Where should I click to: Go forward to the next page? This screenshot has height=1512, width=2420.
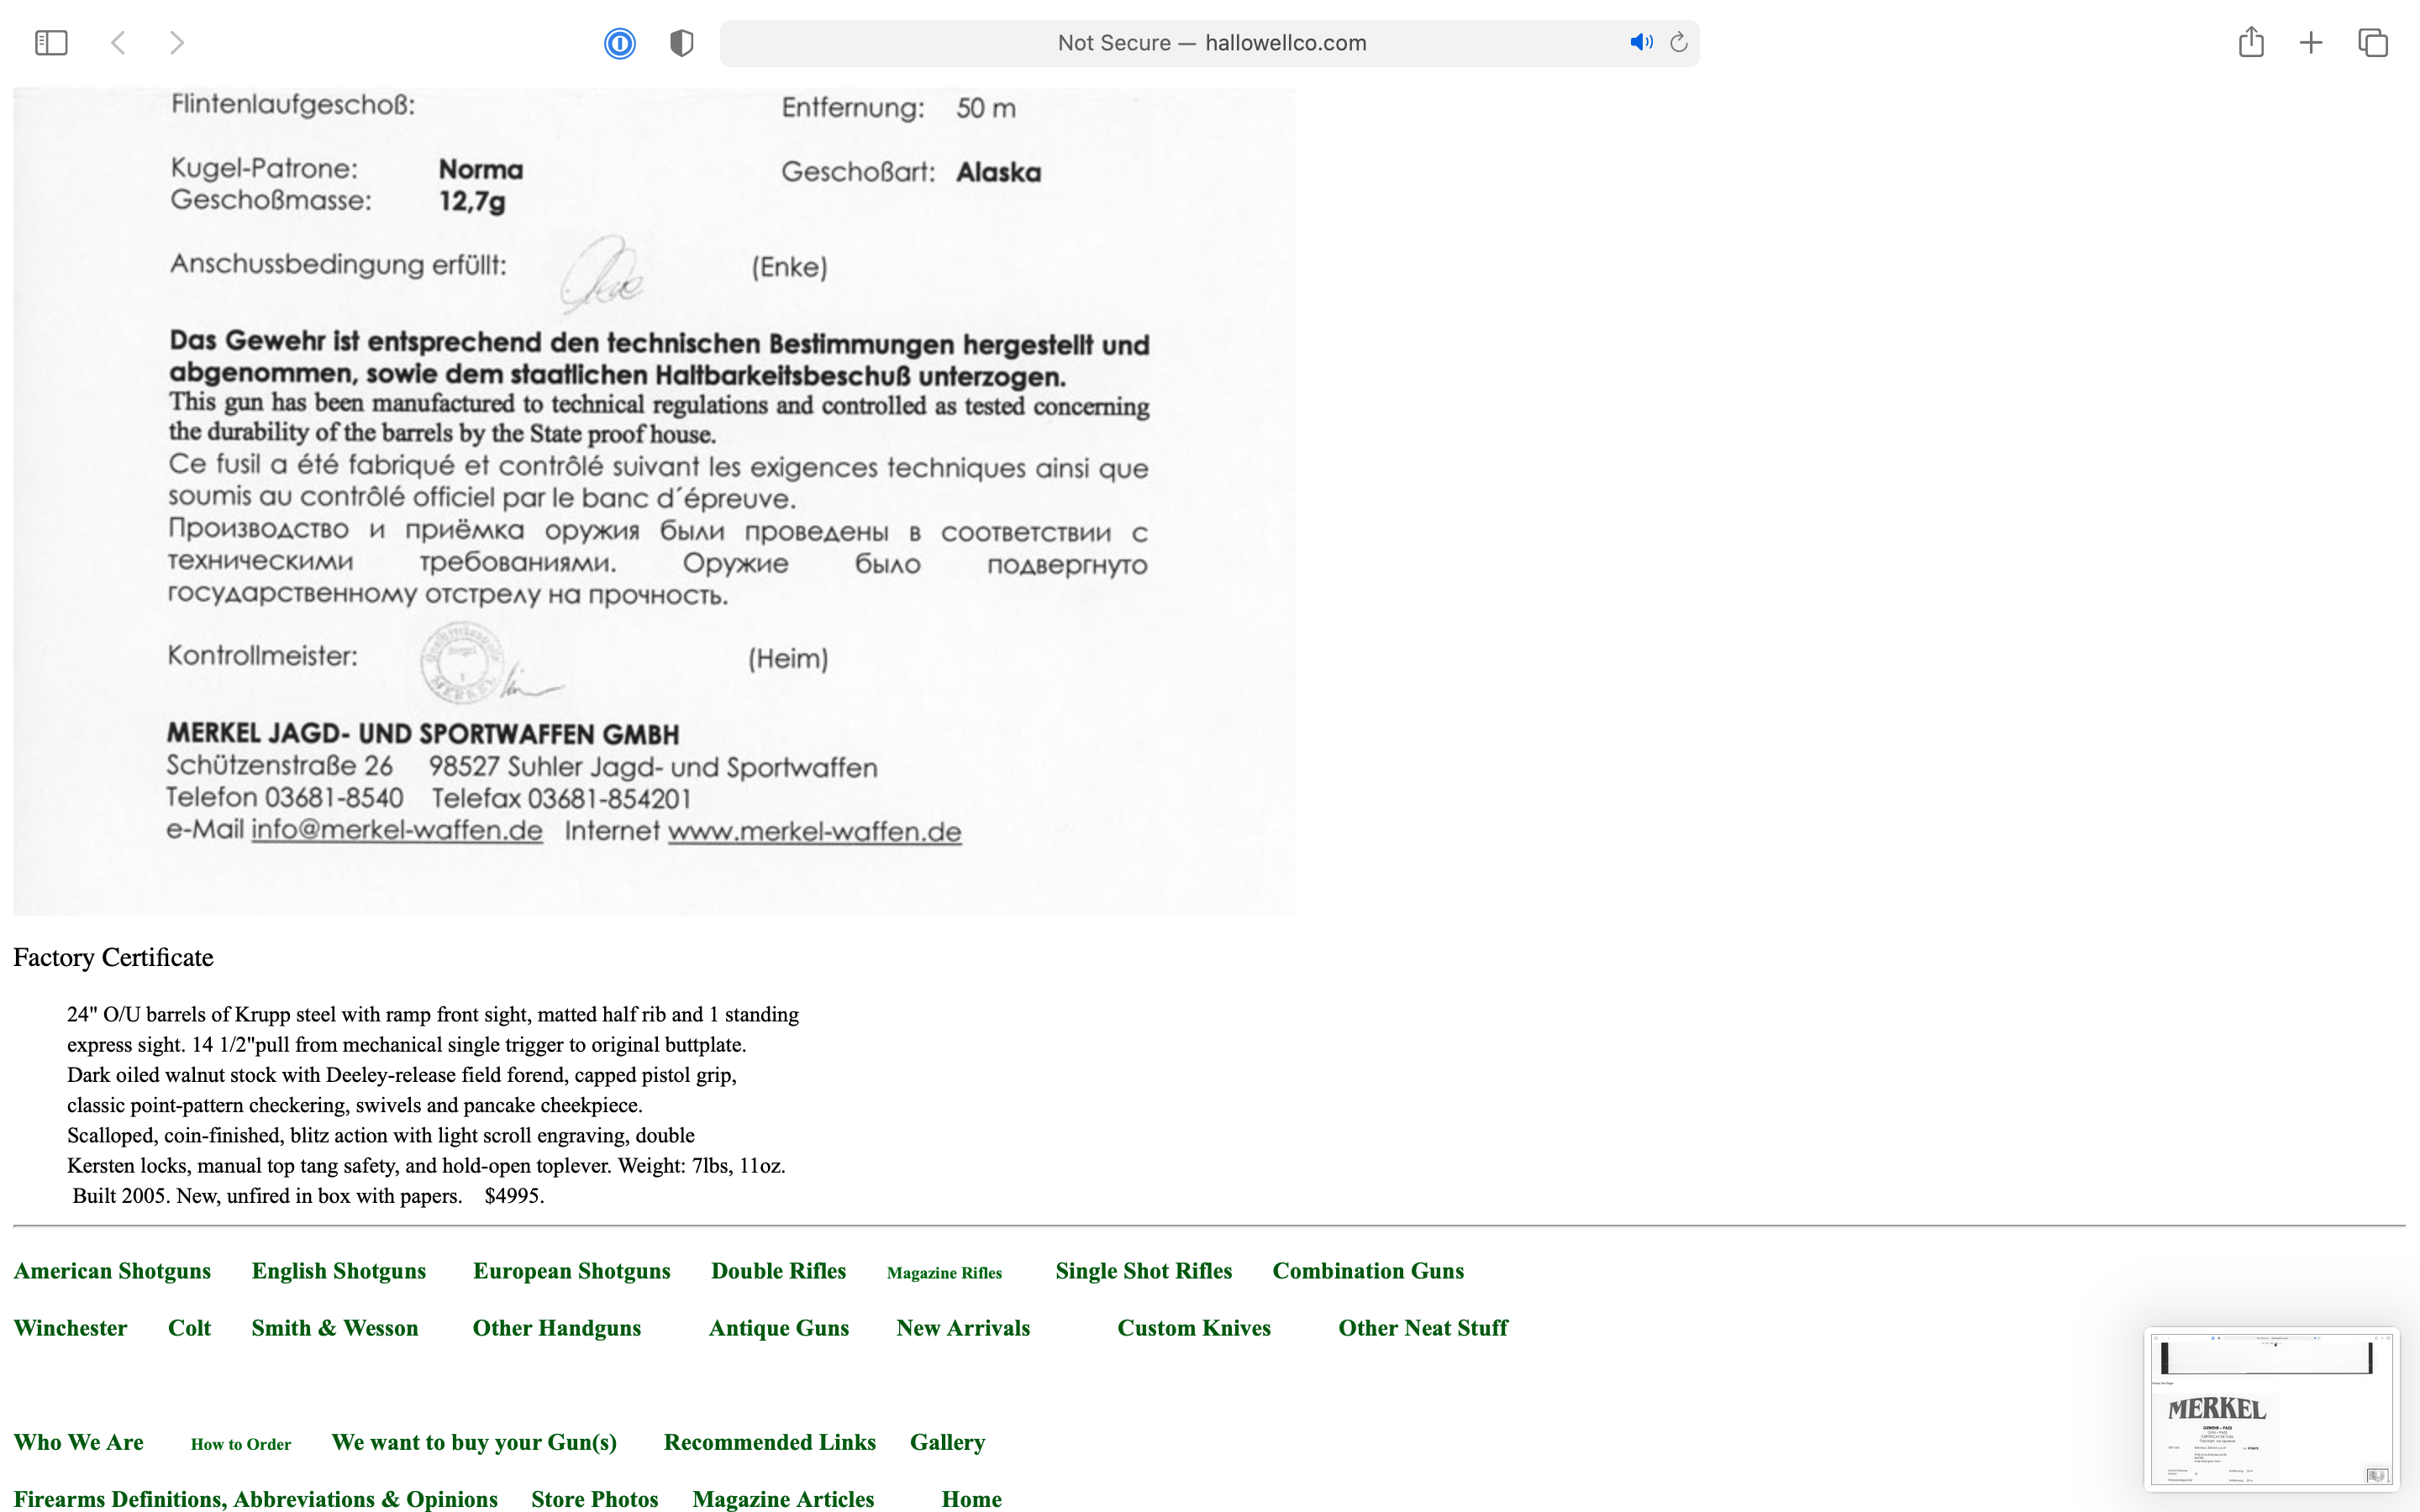pyautogui.click(x=177, y=43)
